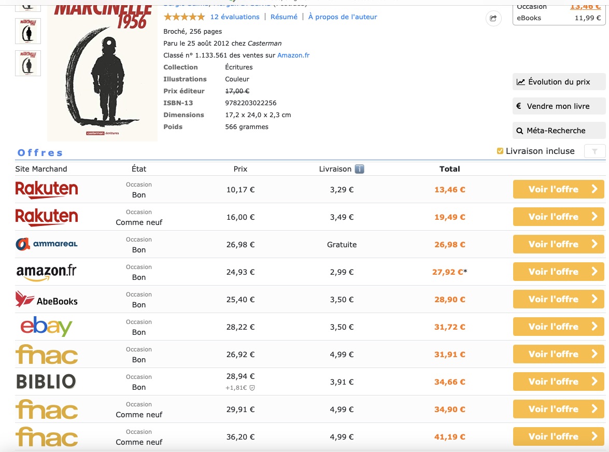Click the AbeBooks merchant logo
This screenshot has height=452, width=609.
tap(47, 299)
